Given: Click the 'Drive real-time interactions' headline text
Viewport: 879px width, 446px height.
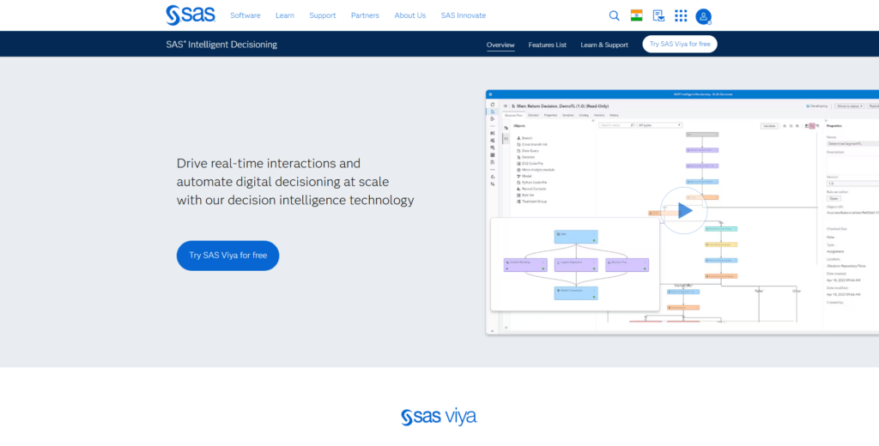Looking at the screenshot, I should click(295, 182).
